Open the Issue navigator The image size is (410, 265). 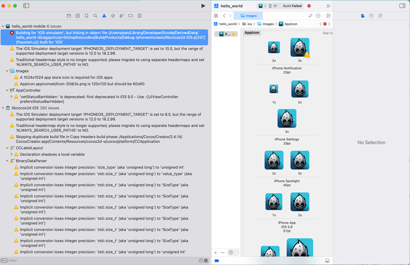[x=104, y=16]
